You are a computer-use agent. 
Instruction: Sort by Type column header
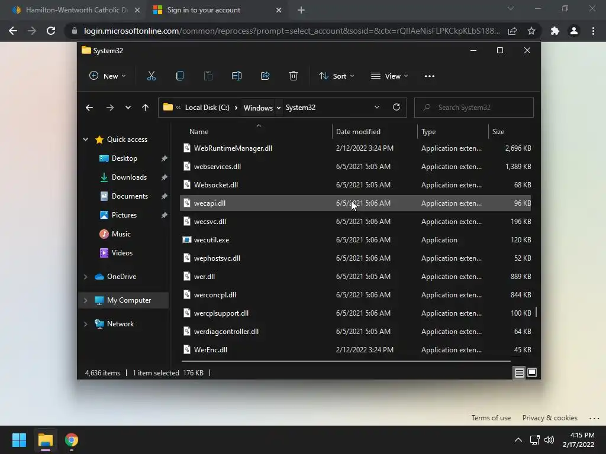coord(428,132)
